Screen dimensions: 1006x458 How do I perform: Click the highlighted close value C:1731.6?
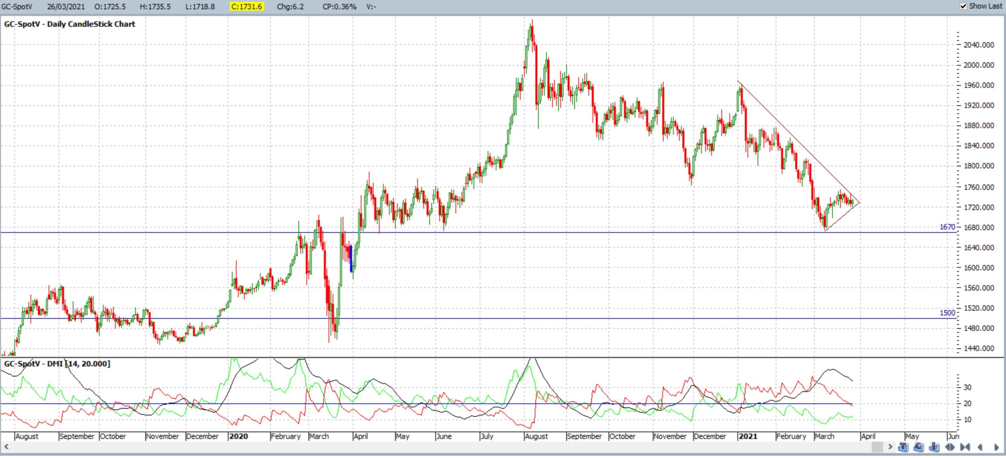(x=247, y=6)
